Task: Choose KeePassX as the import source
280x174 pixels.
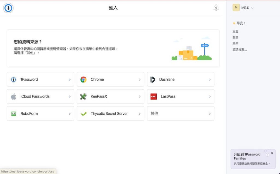Action: 110,96
